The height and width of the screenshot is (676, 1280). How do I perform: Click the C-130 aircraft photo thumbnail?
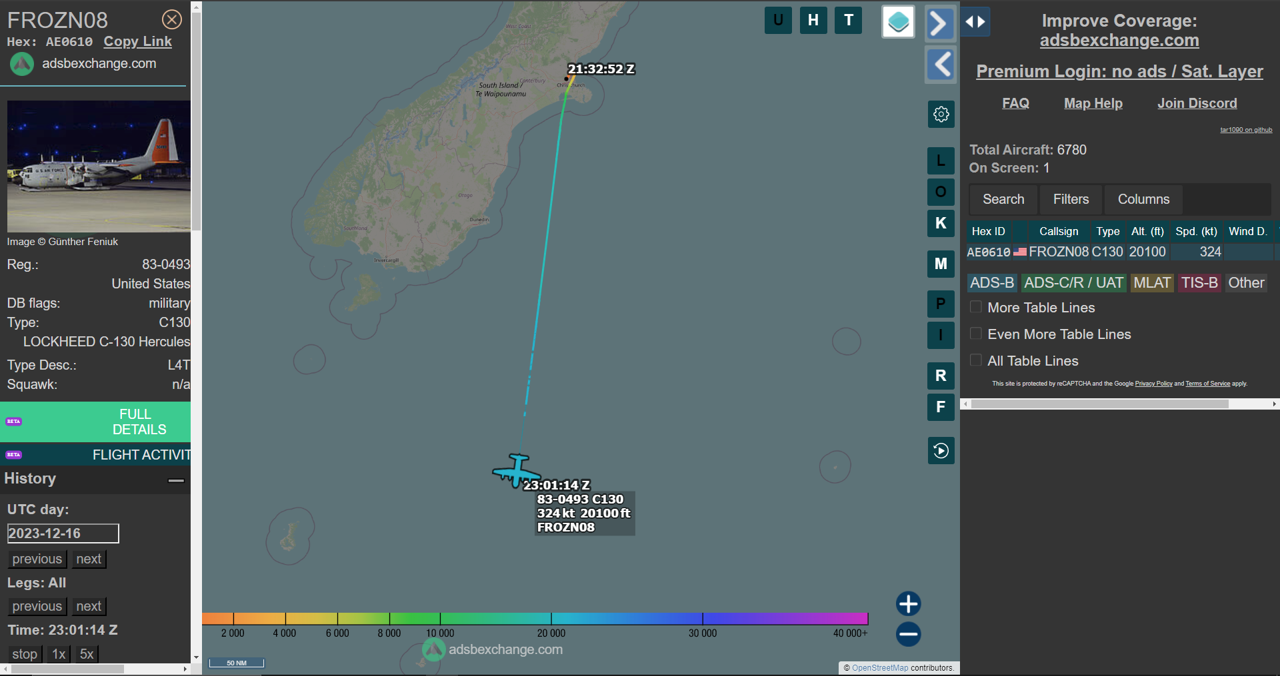click(99, 167)
